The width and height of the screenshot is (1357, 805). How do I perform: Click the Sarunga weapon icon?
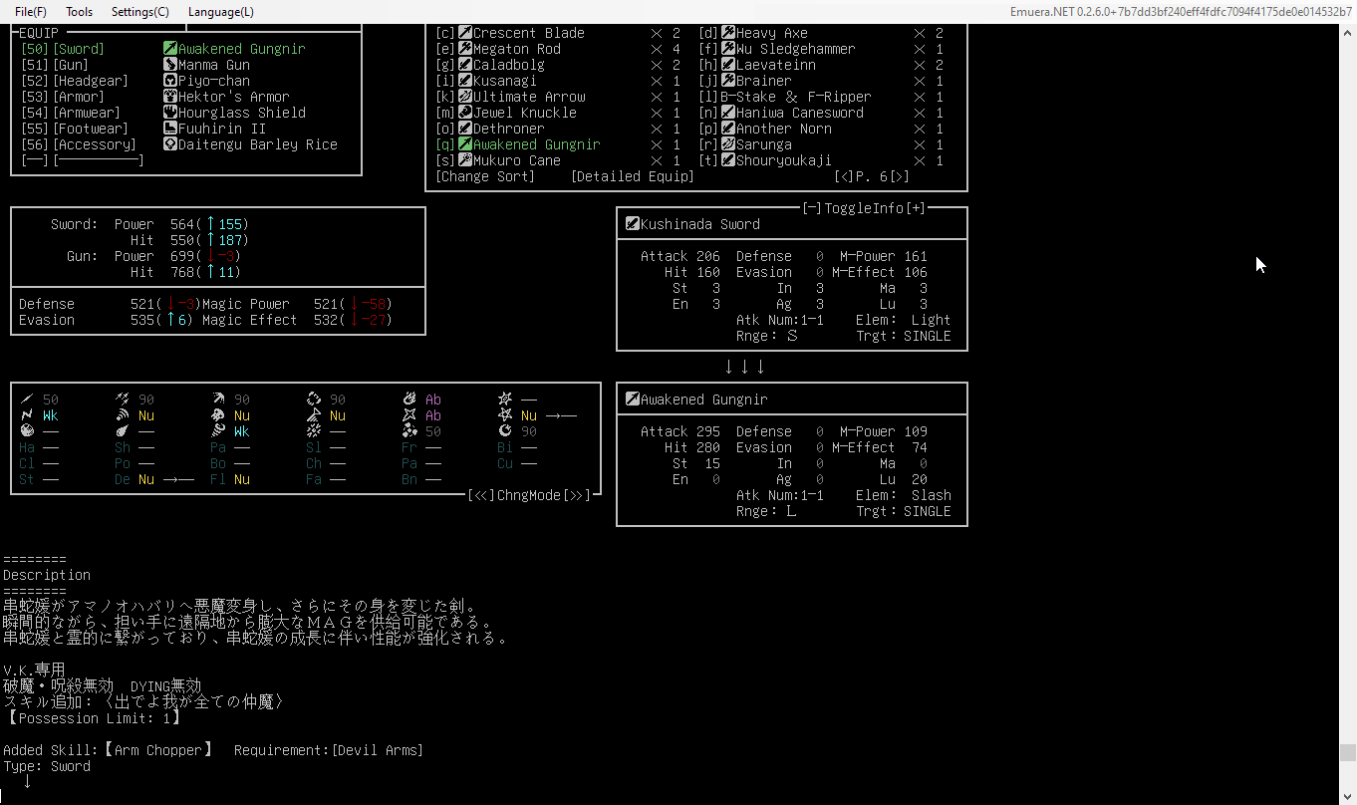point(728,144)
